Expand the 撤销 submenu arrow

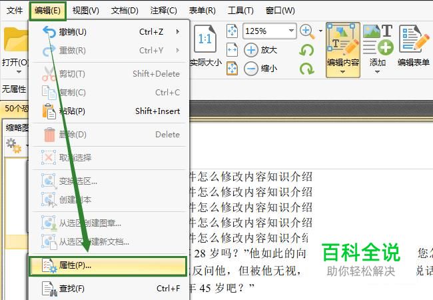[x=178, y=32]
